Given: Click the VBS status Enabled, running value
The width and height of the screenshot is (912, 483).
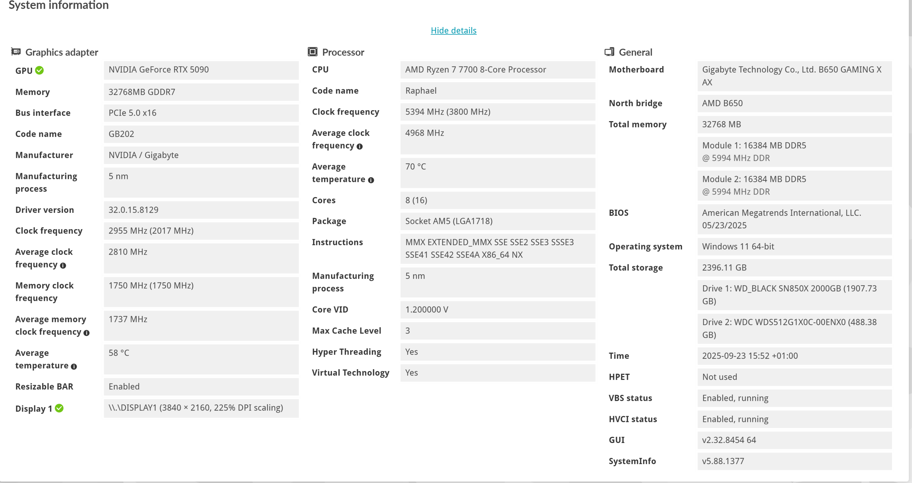Looking at the screenshot, I should [794, 398].
